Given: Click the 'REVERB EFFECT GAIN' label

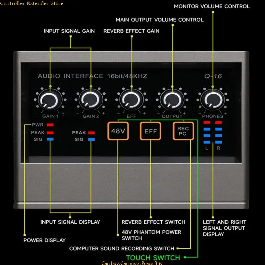Looking at the screenshot, I should point(131,31).
